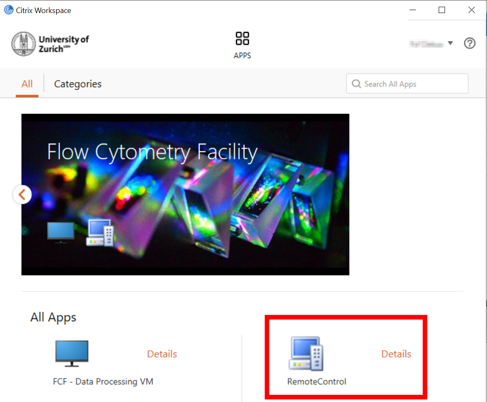Image resolution: width=487 pixels, height=402 pixels.
Task: Open the APPS grid icon
Action: pos(242,39)
